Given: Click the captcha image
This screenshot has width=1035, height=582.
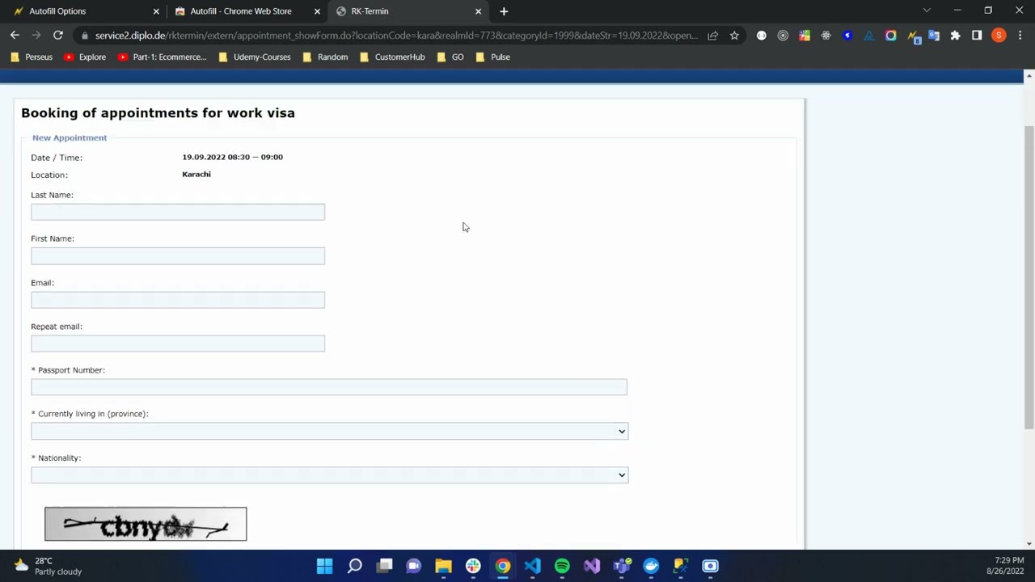Looking at the screenshot, I should click(146, 525).
